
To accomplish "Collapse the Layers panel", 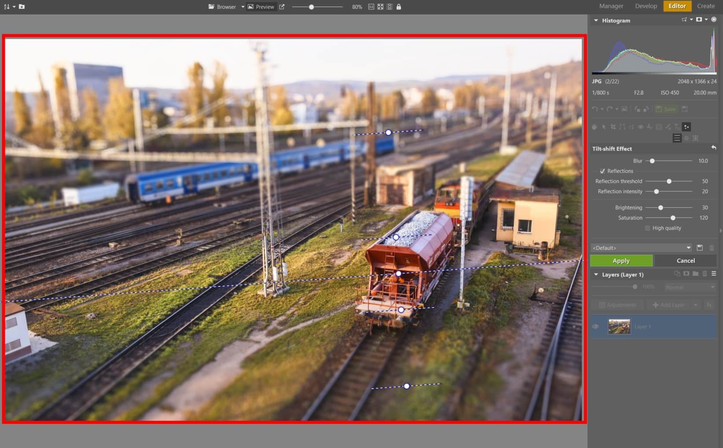I will click(x=596, y=275).
